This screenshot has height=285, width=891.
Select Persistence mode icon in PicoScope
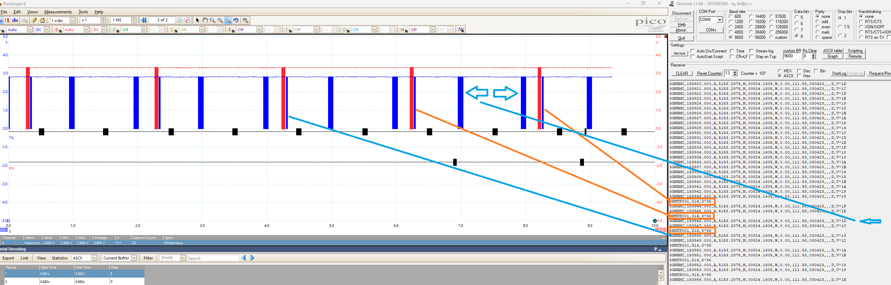7,20
